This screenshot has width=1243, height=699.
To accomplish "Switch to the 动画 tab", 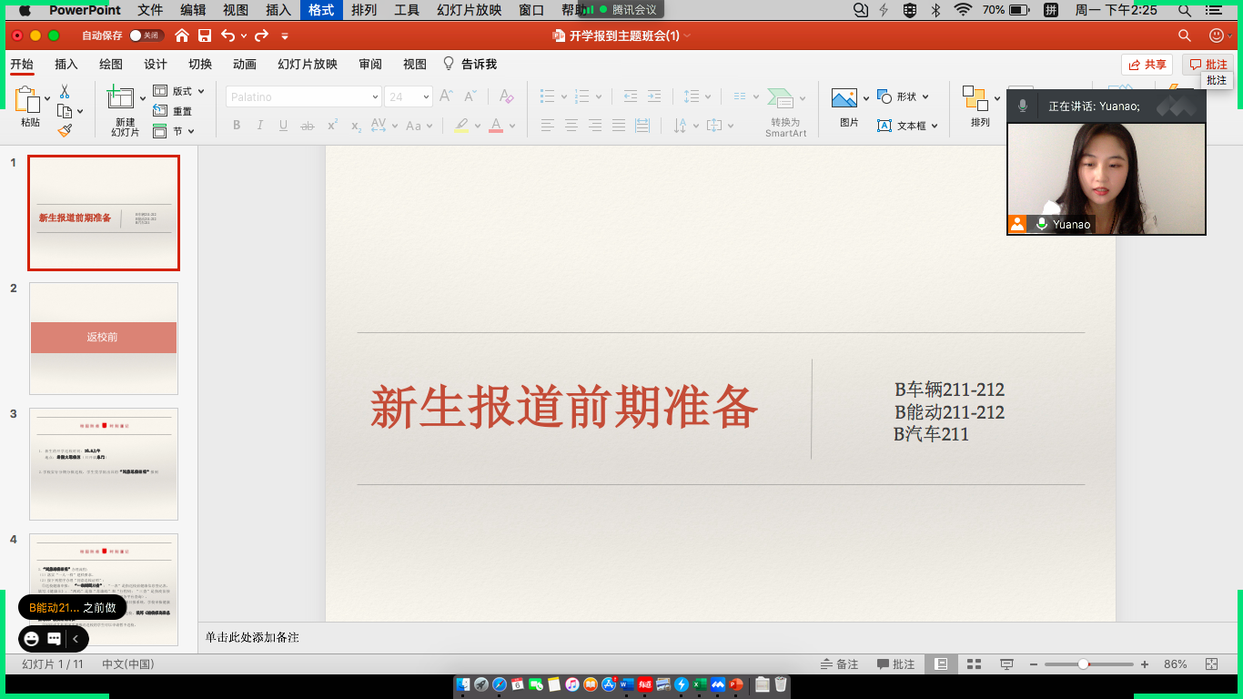I will [245, 65].
